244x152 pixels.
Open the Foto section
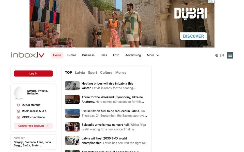click(x=116, y=55)
